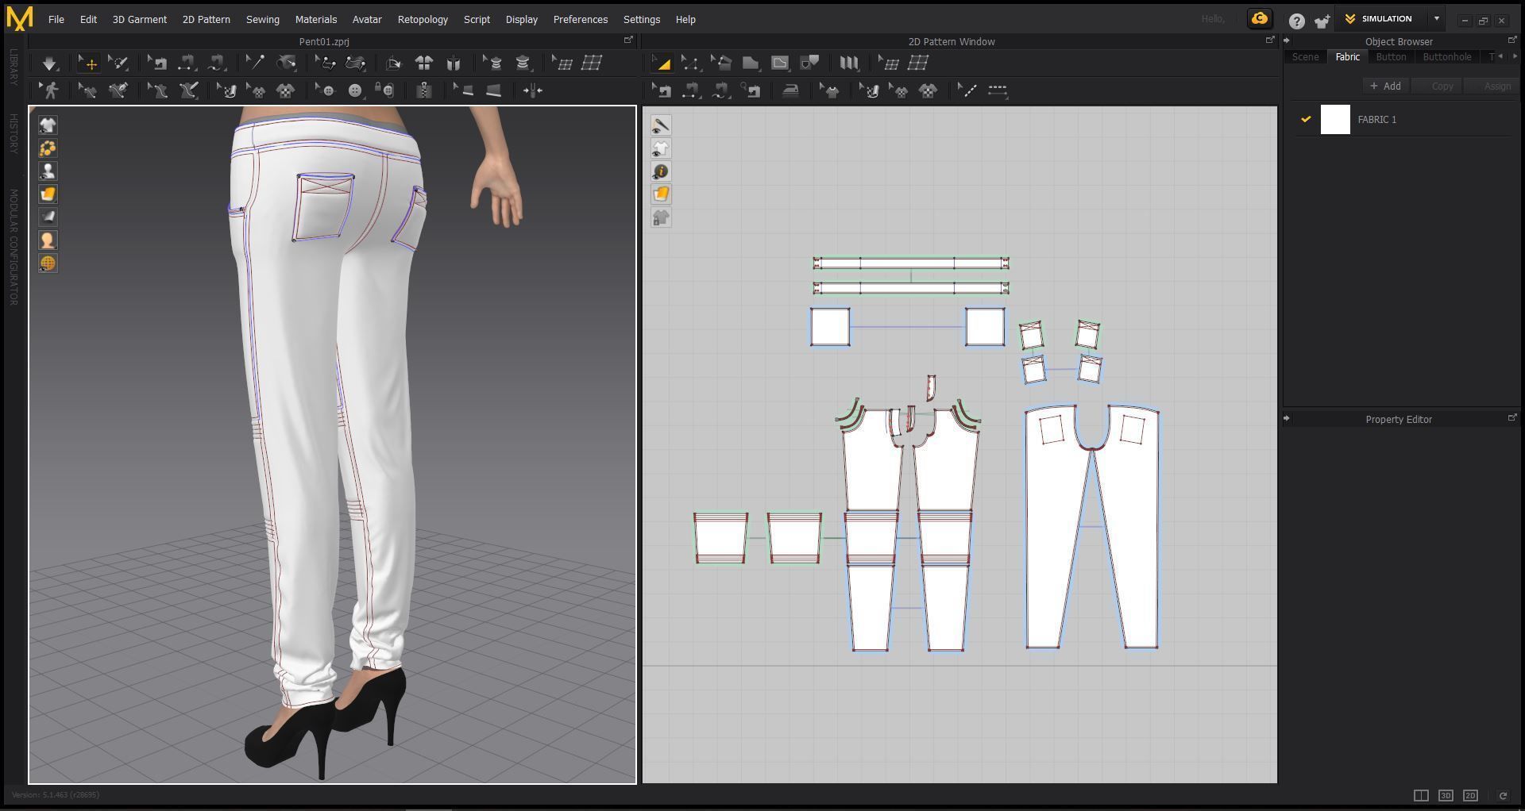Select Edit Sewing tool in 3D toolbar
Image resolution: width=1525 pixels, height=811 pixels.
tap(157, 63)
